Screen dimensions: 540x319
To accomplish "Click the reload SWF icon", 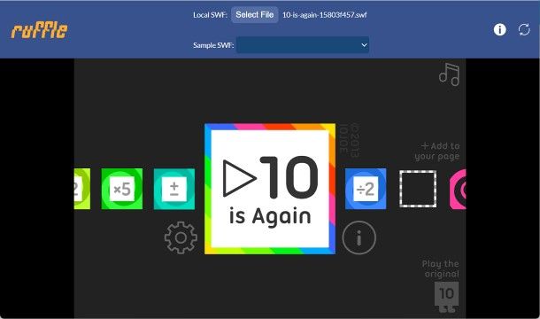I will point(524,29).
